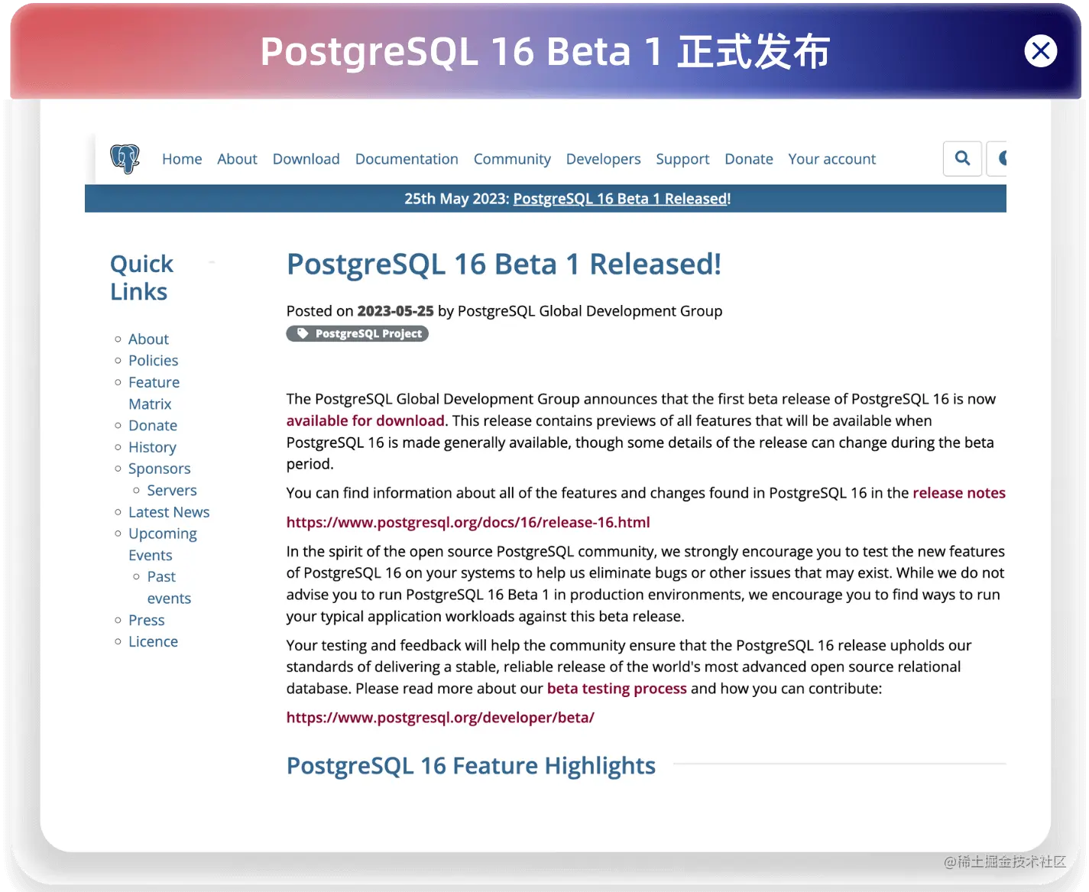Click the PostgreSQL 16 Feature Highlights heading

(x=471, y=766)
